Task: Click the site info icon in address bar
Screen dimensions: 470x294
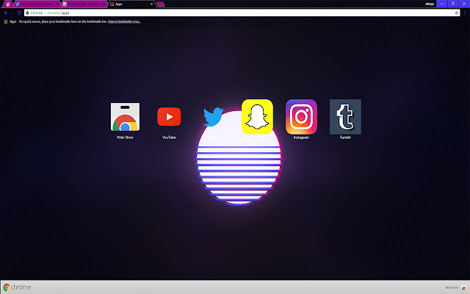Action: pyautogui.click(x=27, y=13)
